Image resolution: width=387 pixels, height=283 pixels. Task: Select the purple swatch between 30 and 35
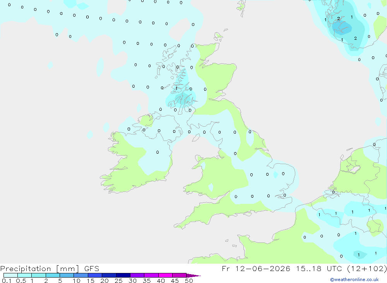click(x=137, y=275)
